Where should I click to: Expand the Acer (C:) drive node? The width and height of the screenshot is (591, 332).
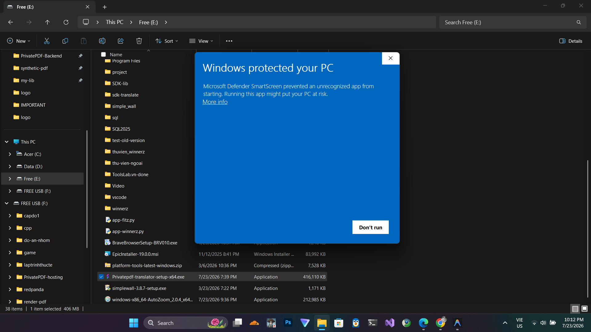pyautogui.click(x=10, y=154)
